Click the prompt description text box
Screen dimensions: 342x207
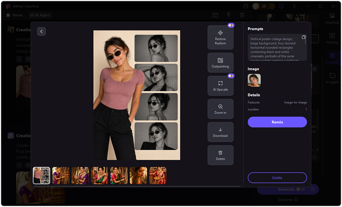coord(277,47)
